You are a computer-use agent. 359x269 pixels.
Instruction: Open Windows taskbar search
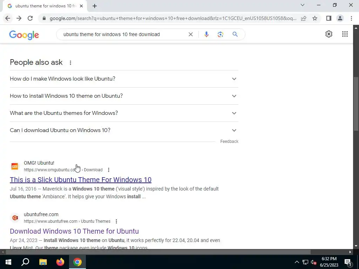point(25,262)
